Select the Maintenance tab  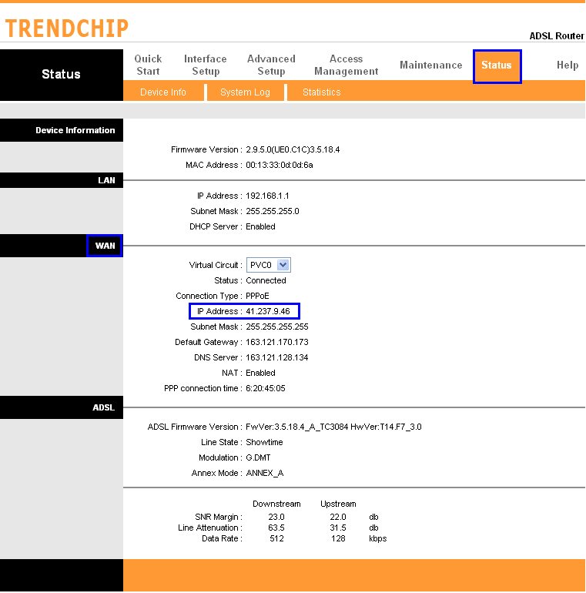pos(430,65)
